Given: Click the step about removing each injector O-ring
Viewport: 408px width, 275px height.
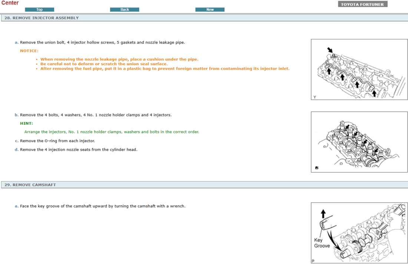Looking at the screenshot, I should (x=57, y=141).
